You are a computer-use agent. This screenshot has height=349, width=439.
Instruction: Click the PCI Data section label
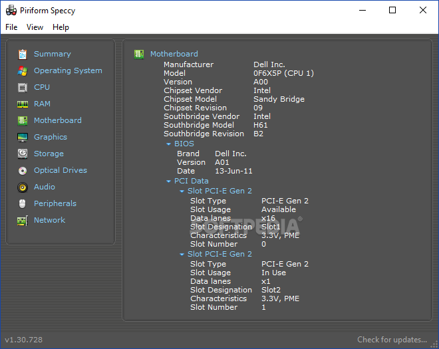[x=191, y=181]
